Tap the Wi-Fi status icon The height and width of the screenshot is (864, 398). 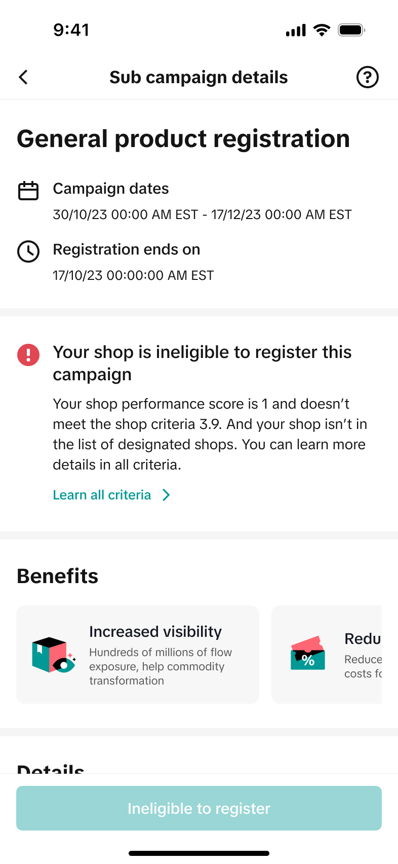coord(322,30)
